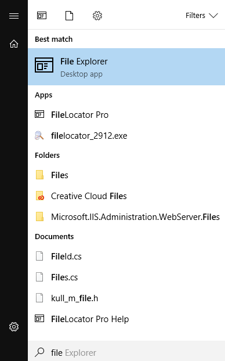
Task: Click the filelocator_2912.exe magnifier icon
Action: (39, 135)
